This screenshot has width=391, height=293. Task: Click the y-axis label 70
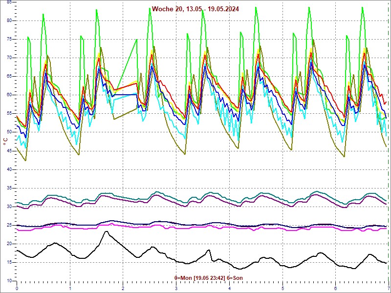point(9,58)
